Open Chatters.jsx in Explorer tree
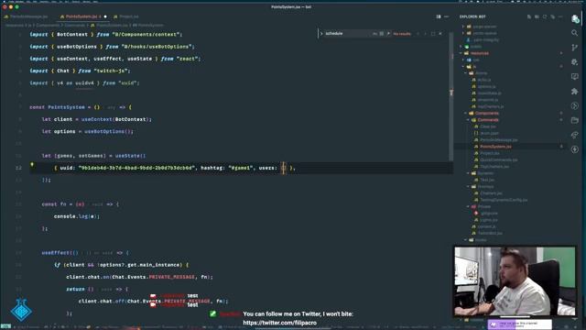Viewport: 586px width, 330px height. pos(491,193)
